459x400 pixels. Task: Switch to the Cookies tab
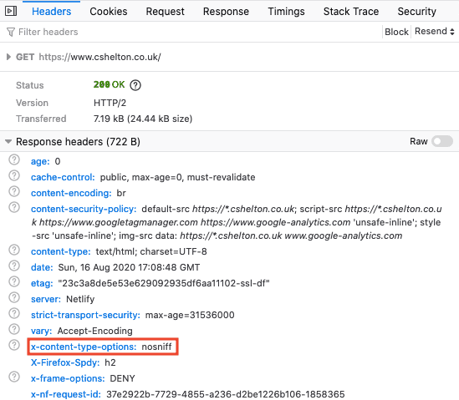109,12
